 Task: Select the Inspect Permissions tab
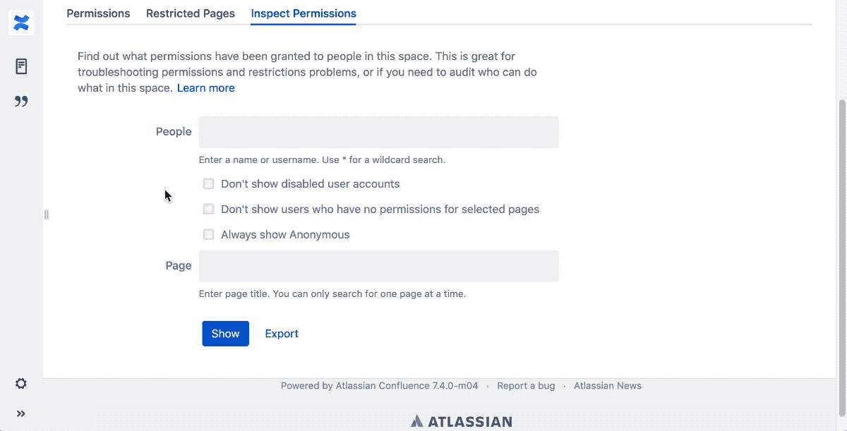click(x=304, y=13)
